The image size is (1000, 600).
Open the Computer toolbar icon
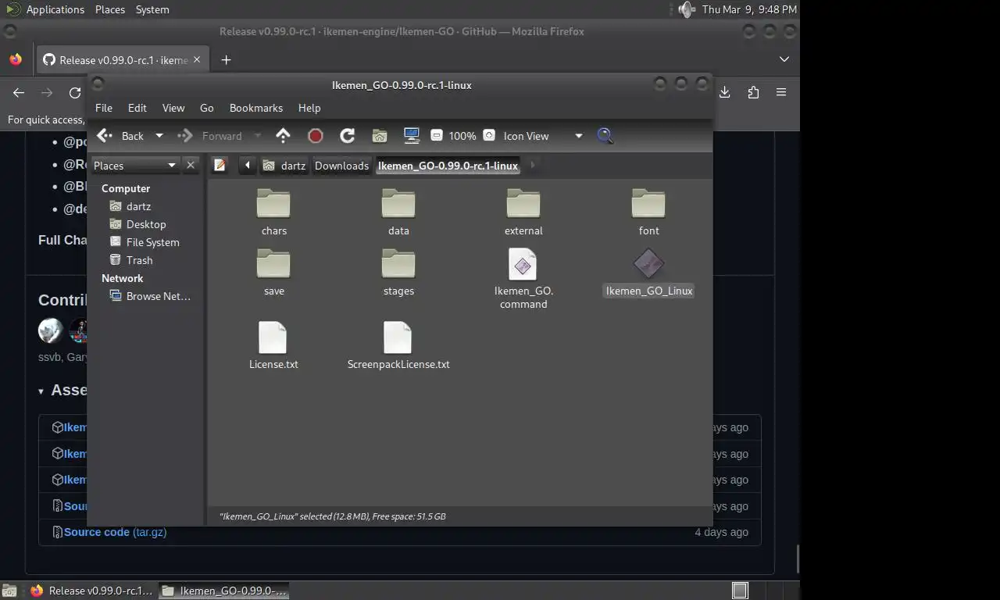point(412,136)
